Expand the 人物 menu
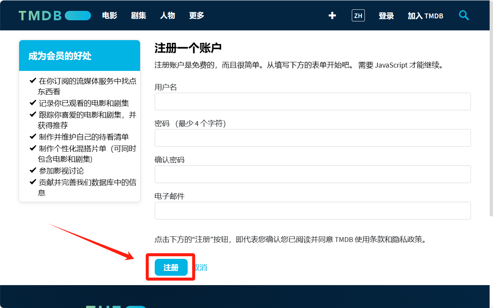 click(167, 15)
